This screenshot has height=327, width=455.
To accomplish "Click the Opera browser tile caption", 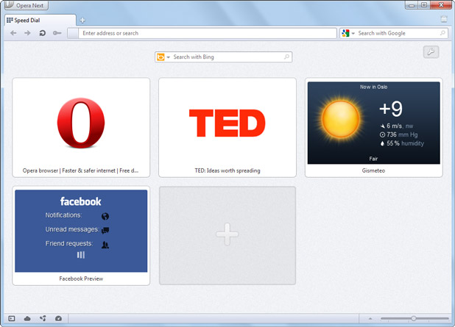I will tap(80, 170).
